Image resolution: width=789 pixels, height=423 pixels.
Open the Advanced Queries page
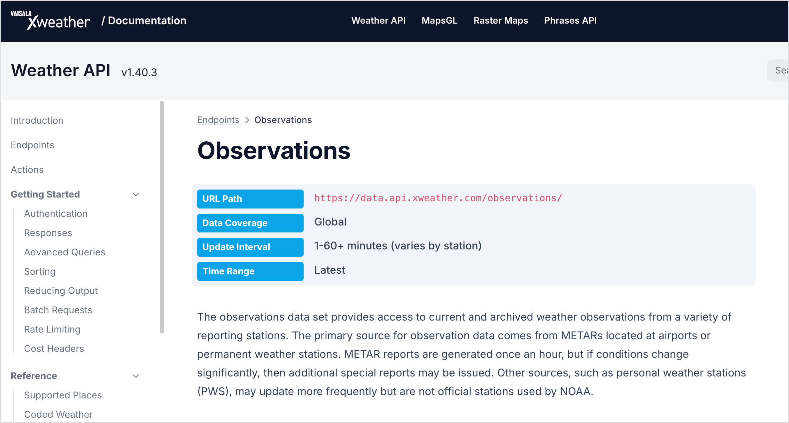tap(65, 252)
